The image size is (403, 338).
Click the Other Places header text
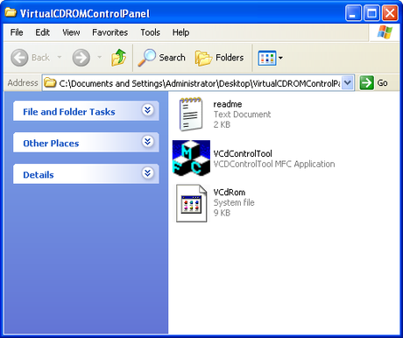click(51, 144)
